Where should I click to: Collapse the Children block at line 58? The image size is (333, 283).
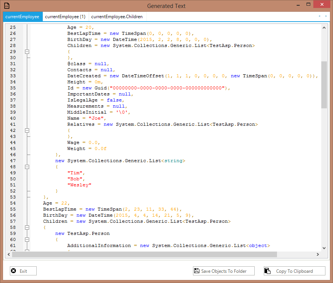pyautogui.click(x=27, y=228)
